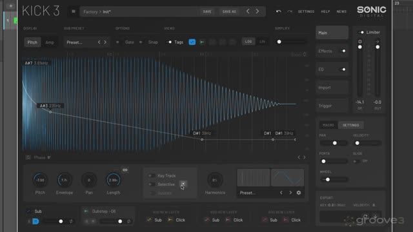This screenshot has height=232, width=413.
Task: Toggle the Tags switch
Action: 169,42
